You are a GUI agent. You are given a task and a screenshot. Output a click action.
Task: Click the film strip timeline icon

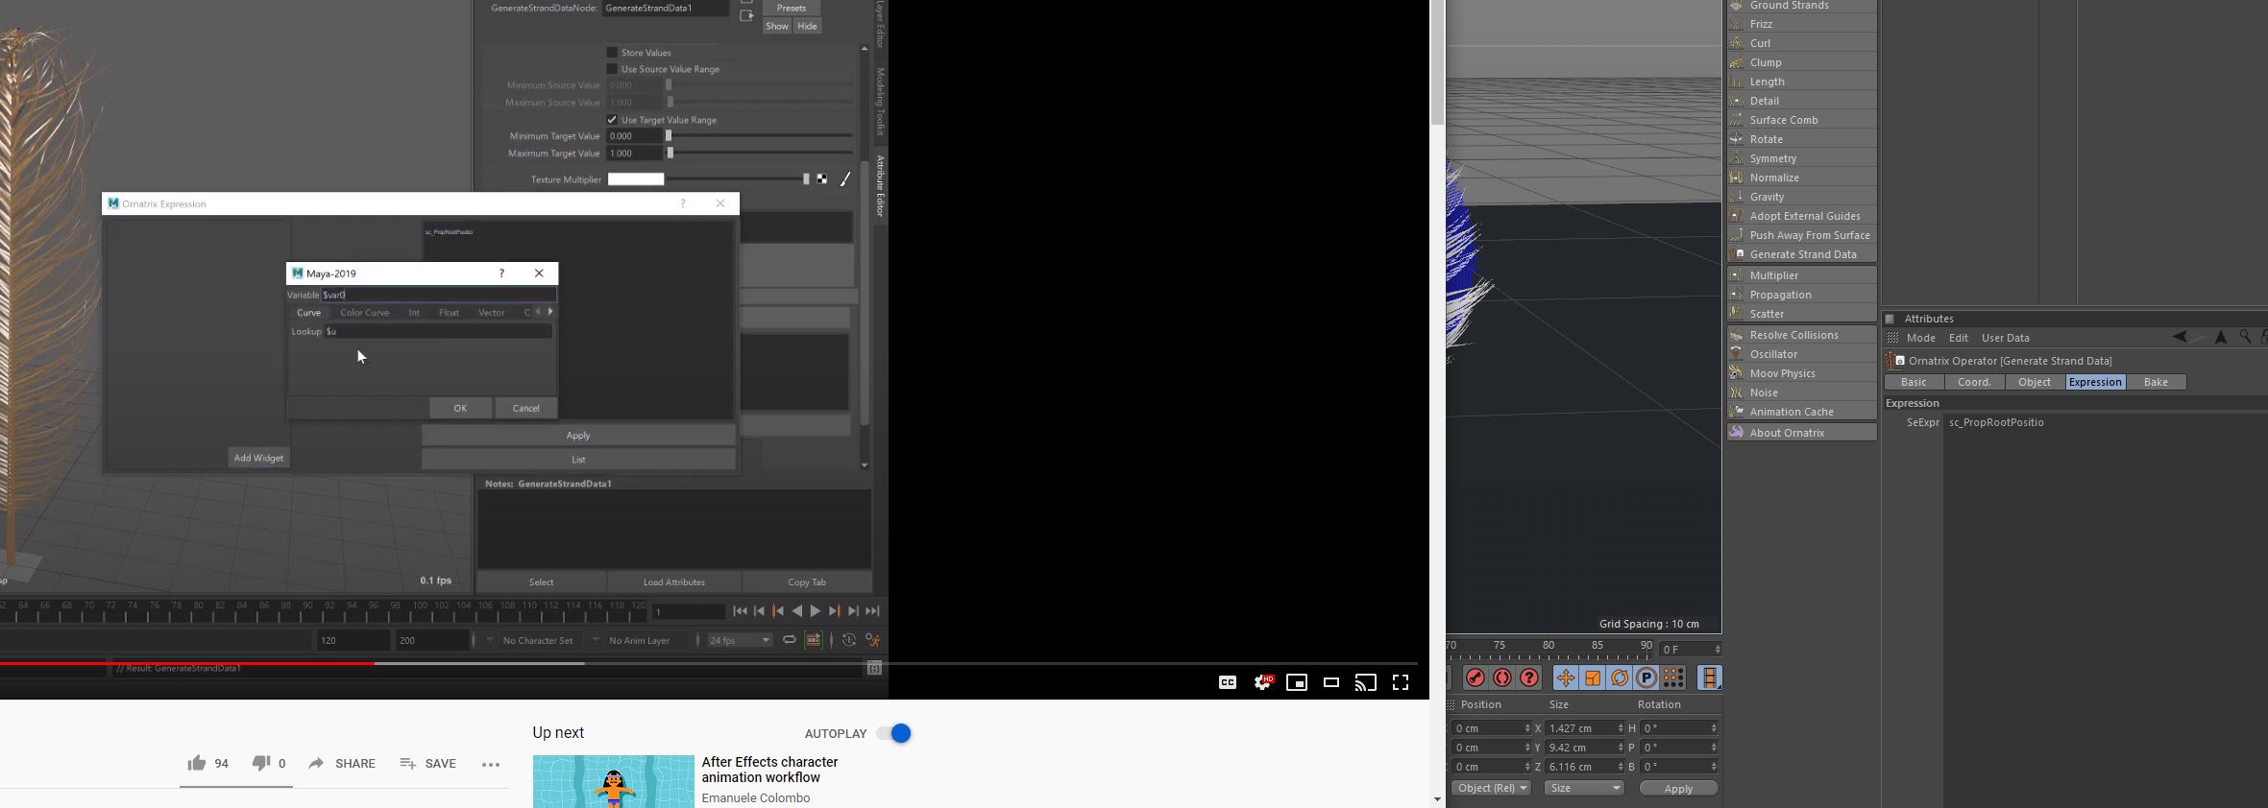[x=1709, y=678]
